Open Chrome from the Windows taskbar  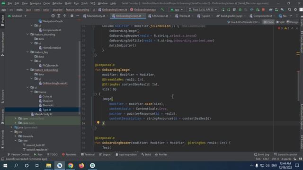[71, 166]
